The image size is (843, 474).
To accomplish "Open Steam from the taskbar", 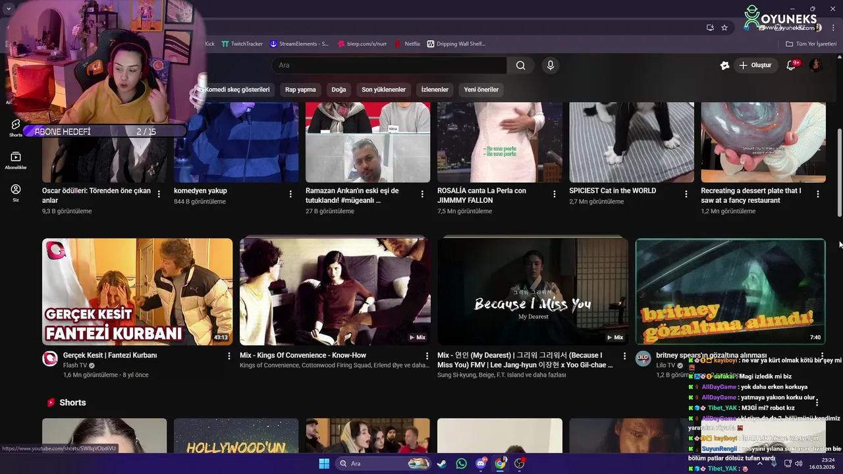I will (442, 463).
